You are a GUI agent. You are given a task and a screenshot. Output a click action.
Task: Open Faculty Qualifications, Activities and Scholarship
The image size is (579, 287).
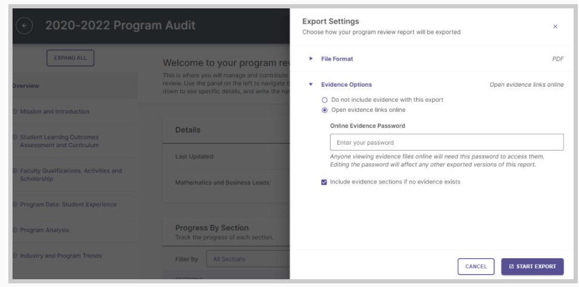pyautogui.click(x=71, y=175)
